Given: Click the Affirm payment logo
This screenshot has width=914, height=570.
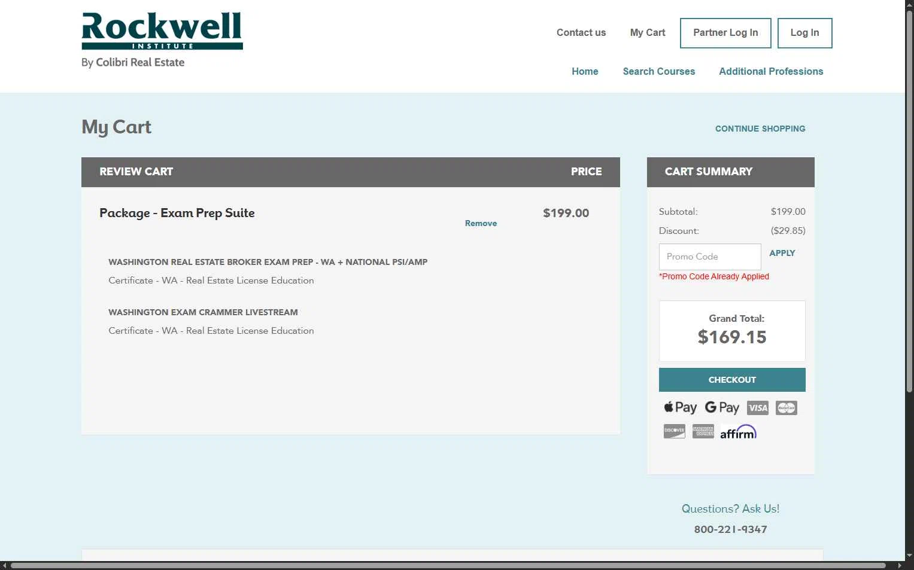Looking at the screenshot, I should [739, 432].
